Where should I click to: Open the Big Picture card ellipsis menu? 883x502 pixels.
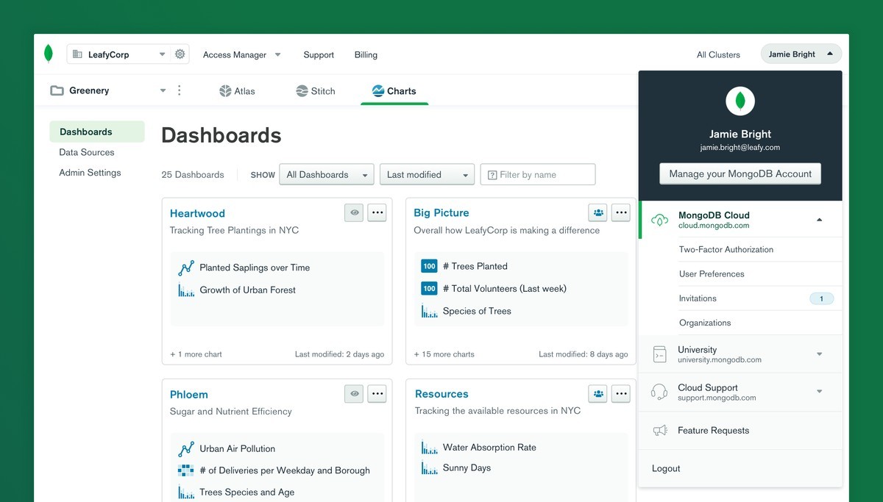[621, 212]
